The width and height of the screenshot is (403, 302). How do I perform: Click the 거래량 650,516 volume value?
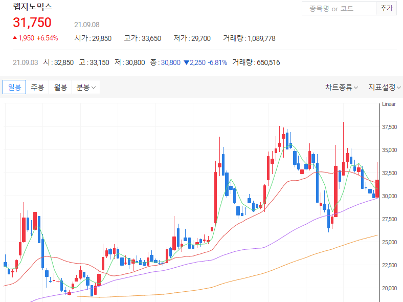click(256, 62)
